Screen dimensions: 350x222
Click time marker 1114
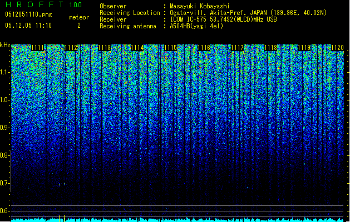(137, 48)
